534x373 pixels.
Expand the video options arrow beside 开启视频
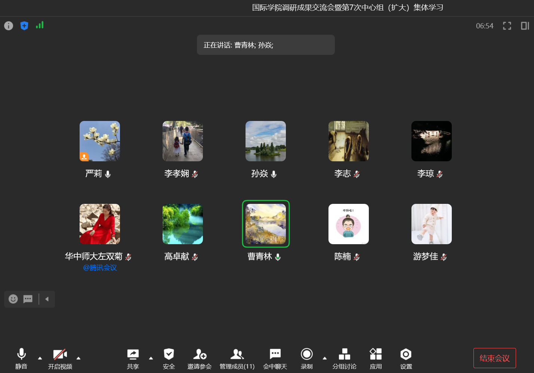point(78,358)
